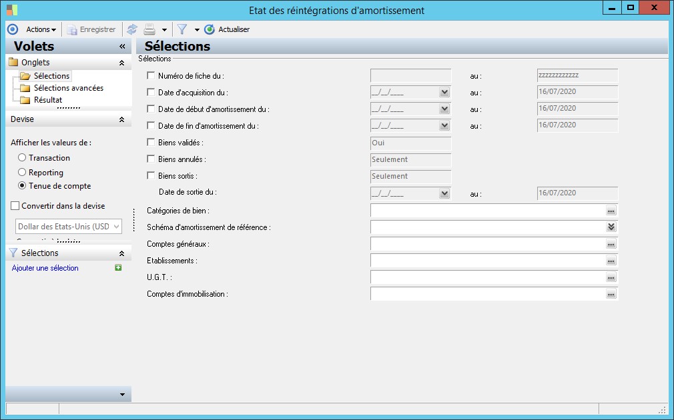This screenshot has height=420, width=674.
Task: Click the Biens validés Oui field
Action: 410,143
